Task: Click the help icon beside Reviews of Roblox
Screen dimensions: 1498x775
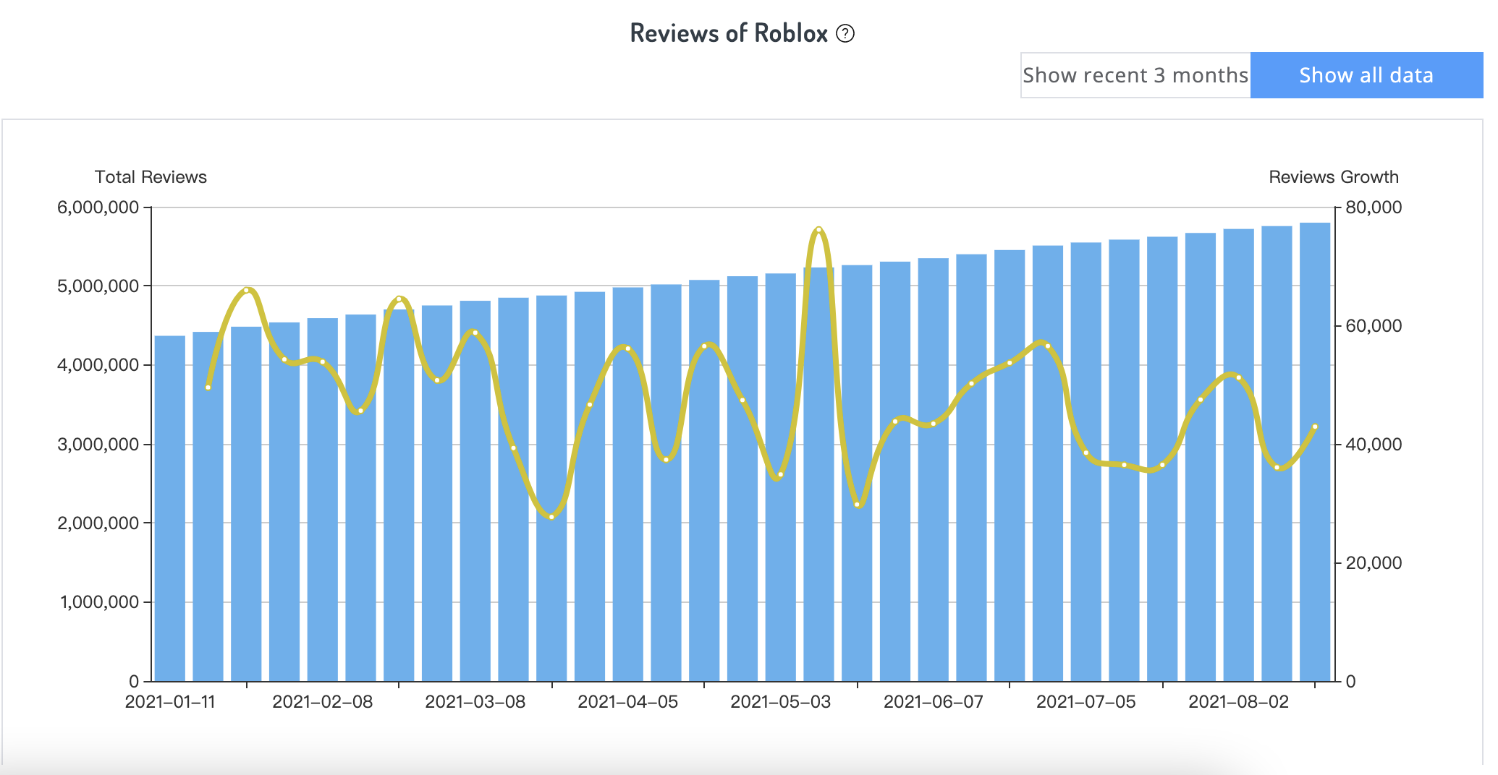Action: pyautogui.click(x=845, y=34)
